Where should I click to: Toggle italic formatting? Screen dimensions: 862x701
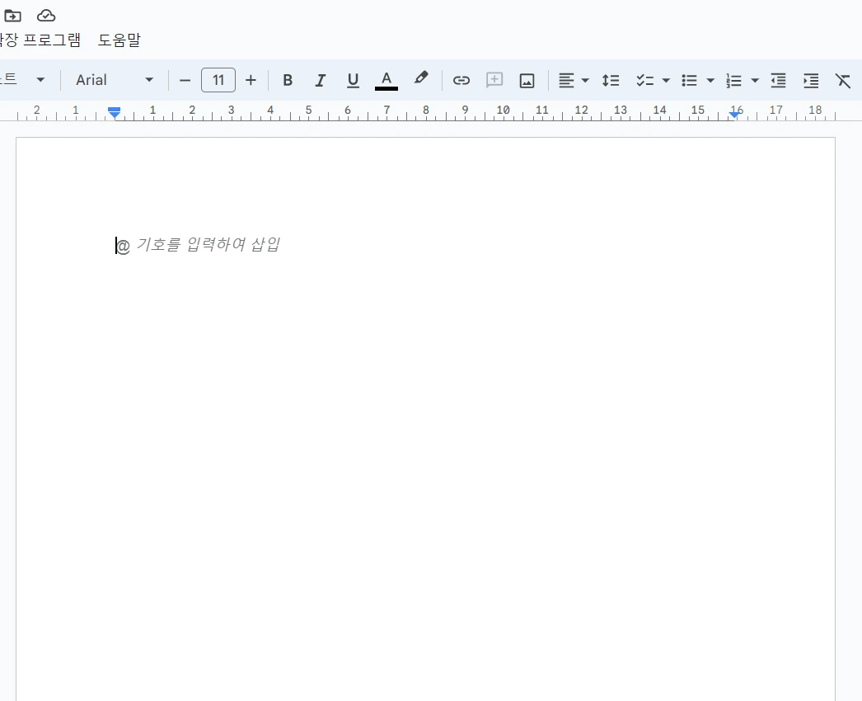pos(320,80)
